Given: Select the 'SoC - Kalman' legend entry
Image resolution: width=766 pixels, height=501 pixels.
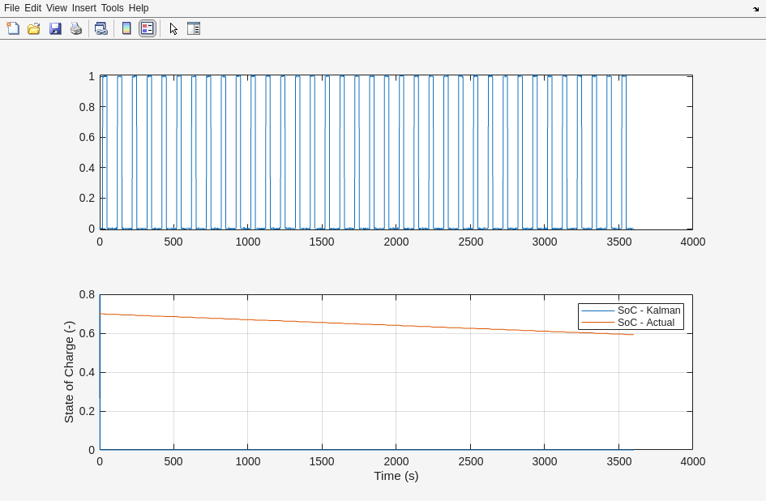Looking at the screenshot, I should coord(648,310).
